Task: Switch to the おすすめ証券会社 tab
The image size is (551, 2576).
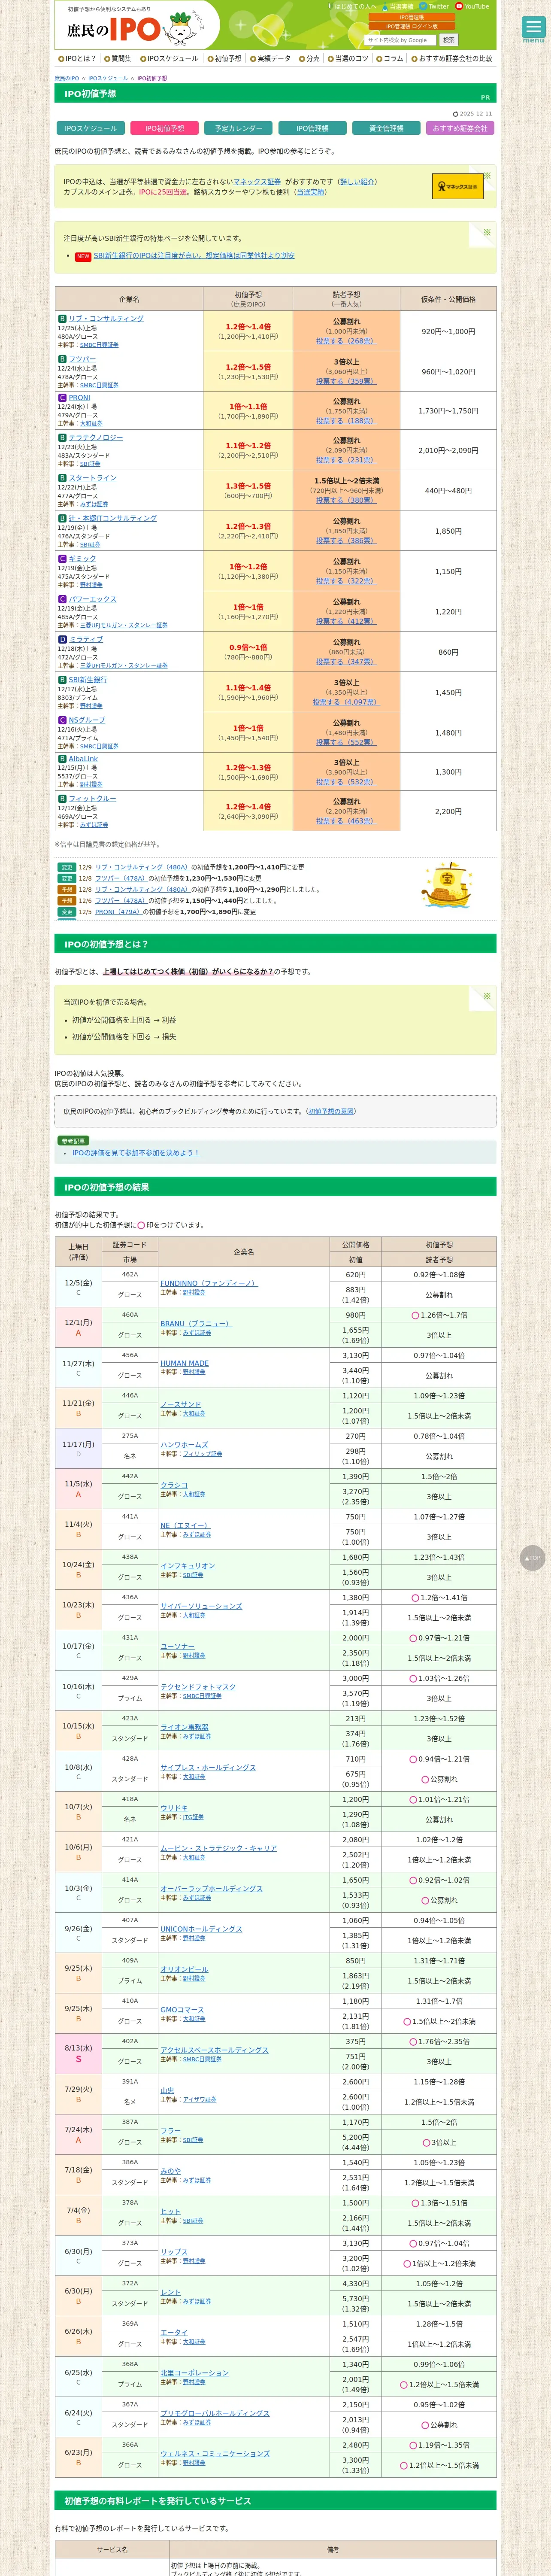Action: [460, 128]
